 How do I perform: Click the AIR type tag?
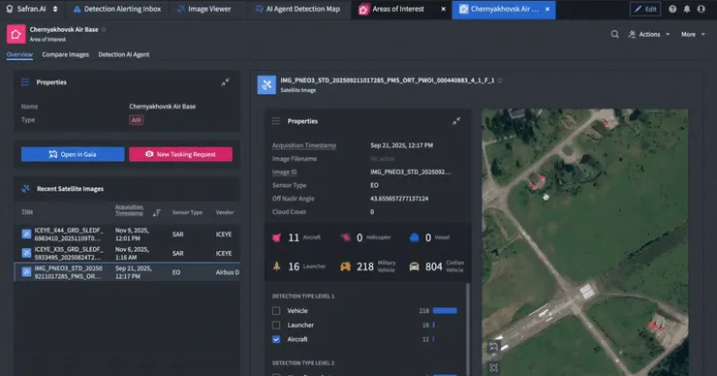point(137,120)
